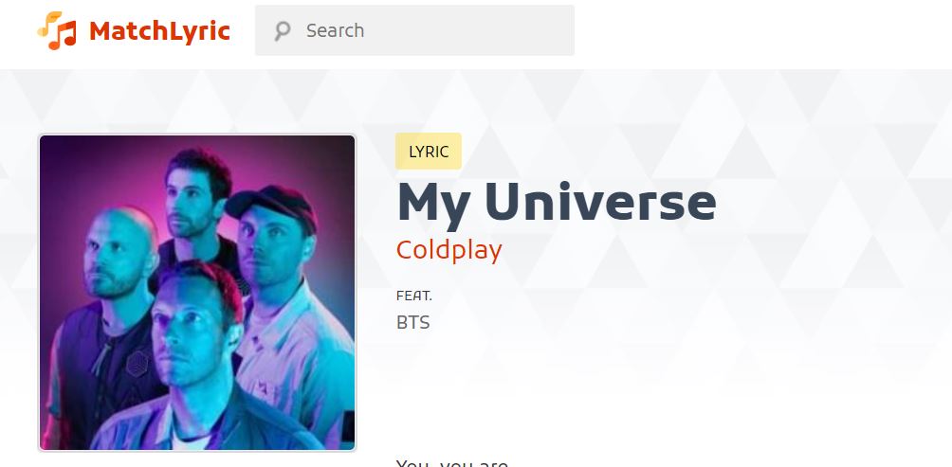Open the Coldplay artist link
The width and height of the screenshot is (952, 467).
[x=449, y=250]
